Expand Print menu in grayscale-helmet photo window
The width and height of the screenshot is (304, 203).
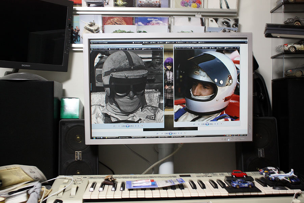(x=137, y=49)
